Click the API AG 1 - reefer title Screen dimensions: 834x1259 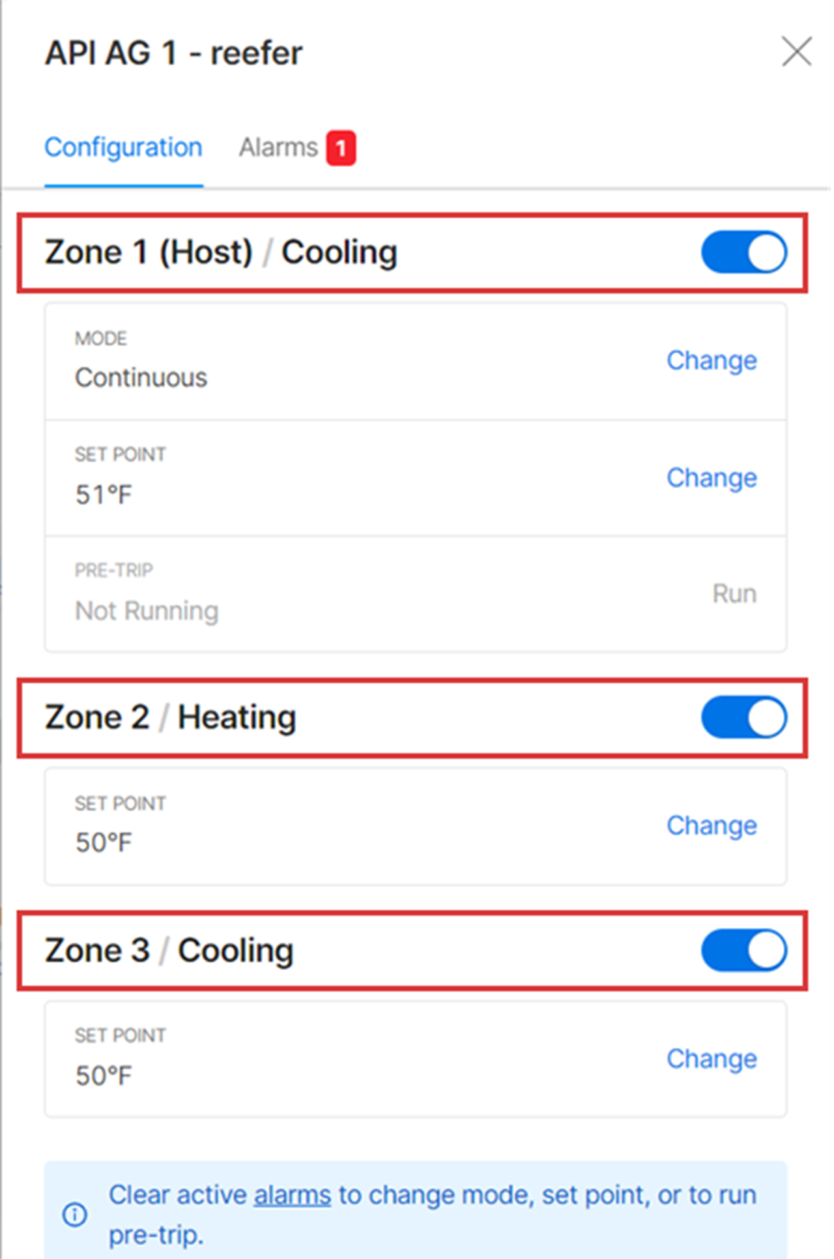(x=173, y=53)
